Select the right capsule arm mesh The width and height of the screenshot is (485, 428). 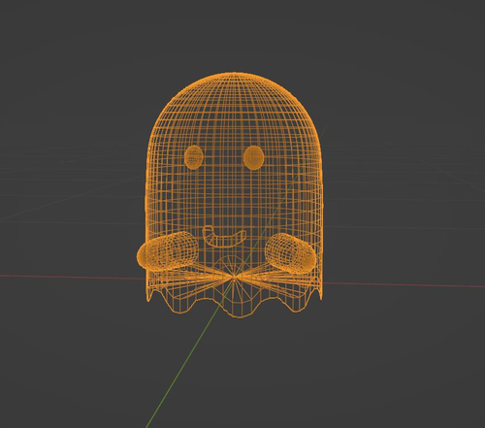click(290, 252)
